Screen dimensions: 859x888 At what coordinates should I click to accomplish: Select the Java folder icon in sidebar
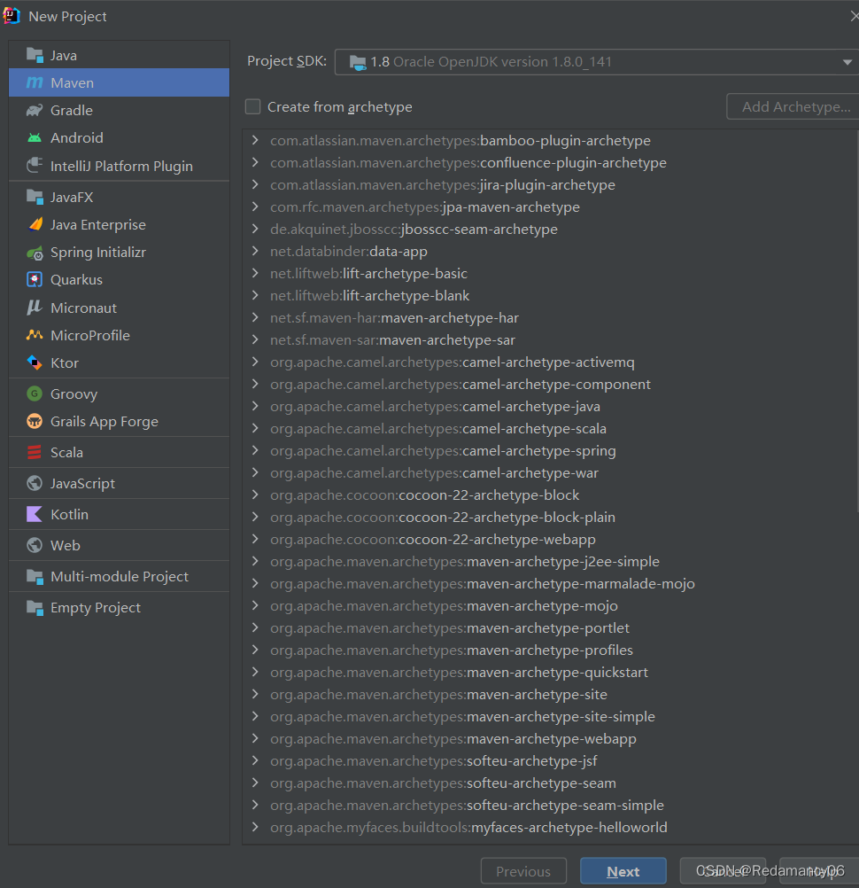click(35, 56)
